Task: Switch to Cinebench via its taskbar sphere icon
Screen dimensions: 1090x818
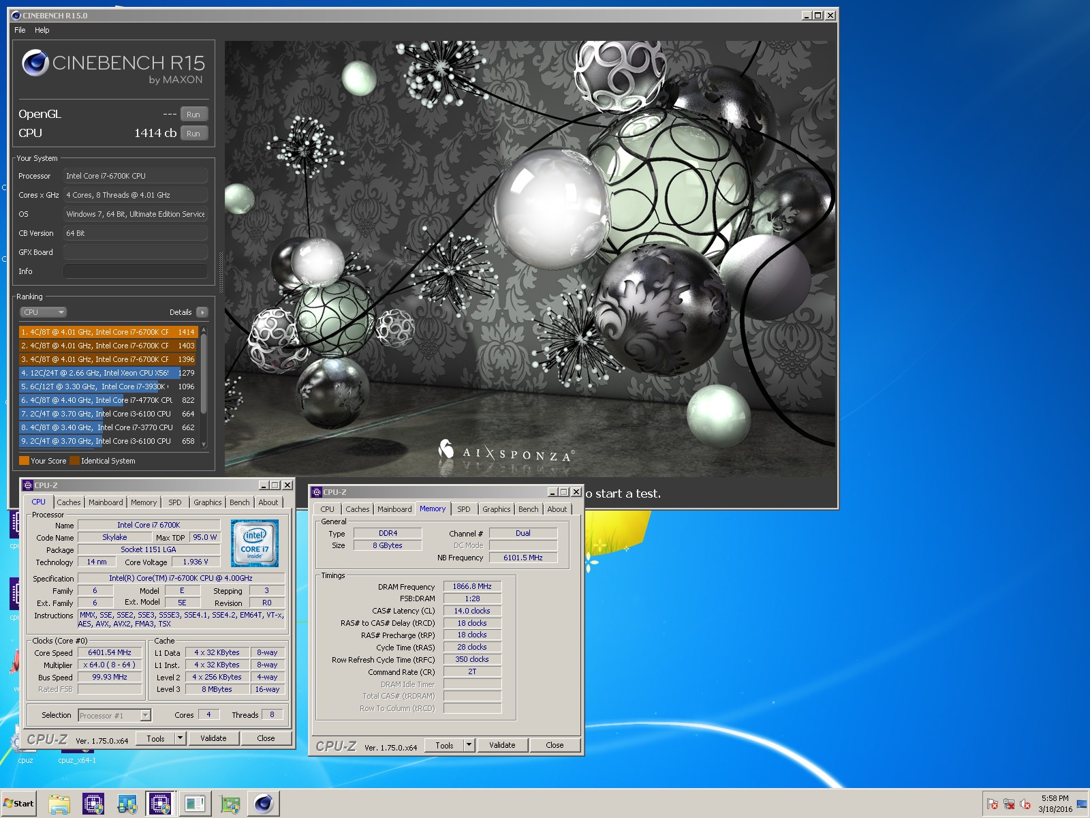Action: click(x=264, y=804)
